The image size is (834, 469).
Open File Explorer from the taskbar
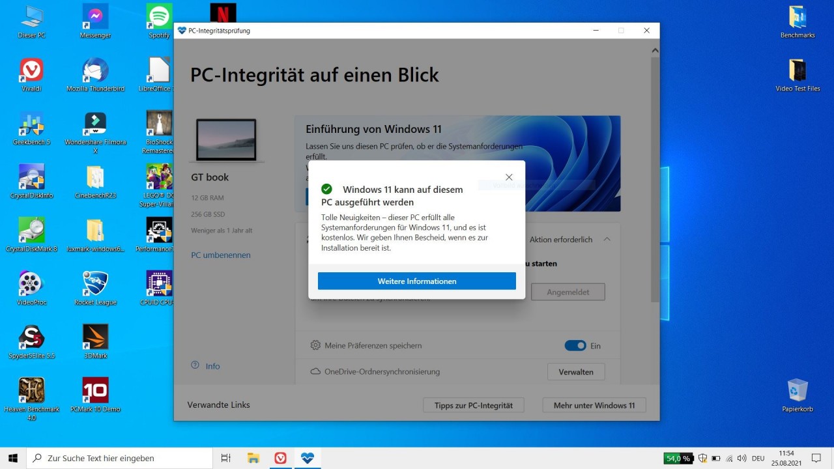pos(253,458)
